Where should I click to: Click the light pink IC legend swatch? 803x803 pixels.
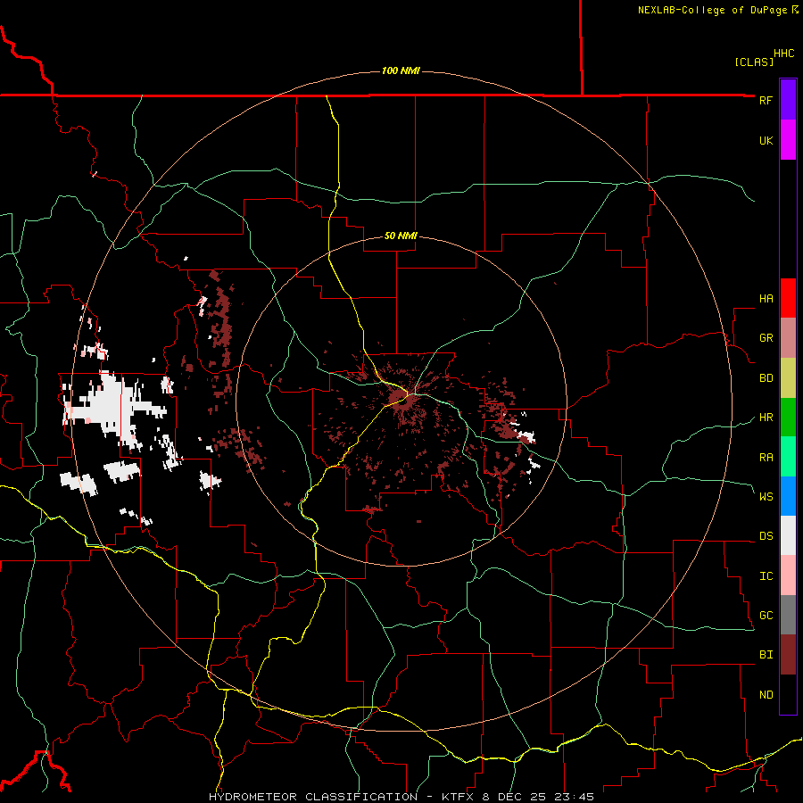[788, 575]
